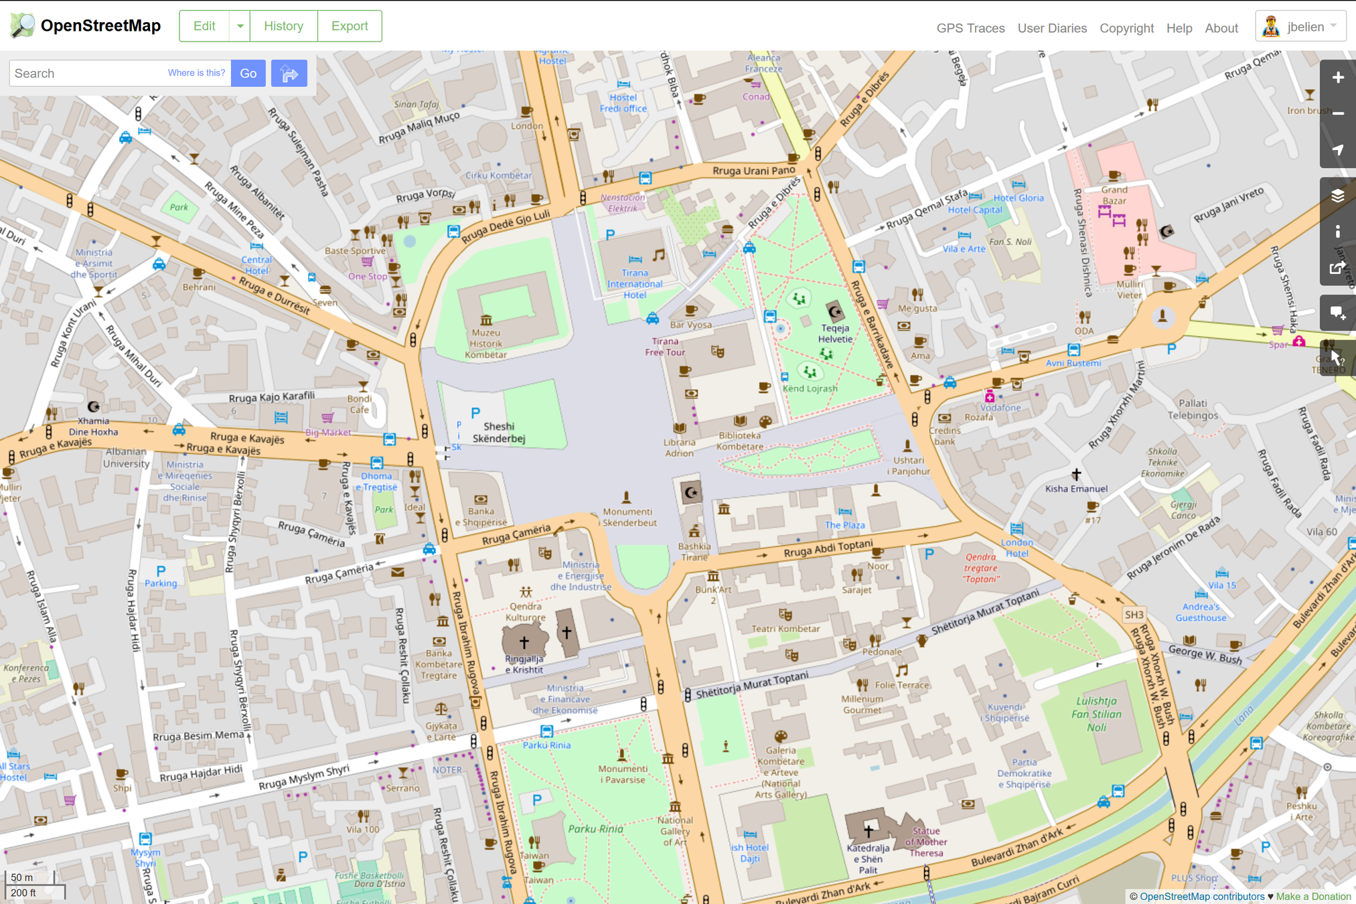Zoom in with the plus button
1356x904 pixels.
click(1337, 78)
